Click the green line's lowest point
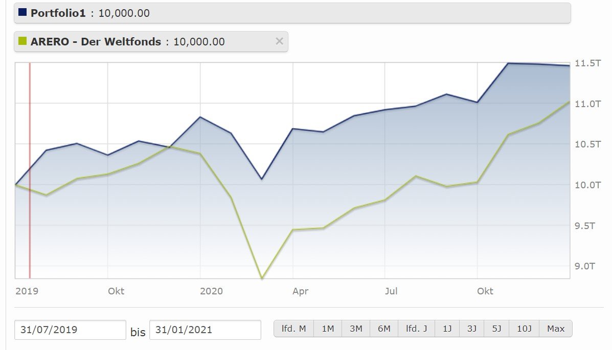Viewport: 612px width, 350px height. 262,278
